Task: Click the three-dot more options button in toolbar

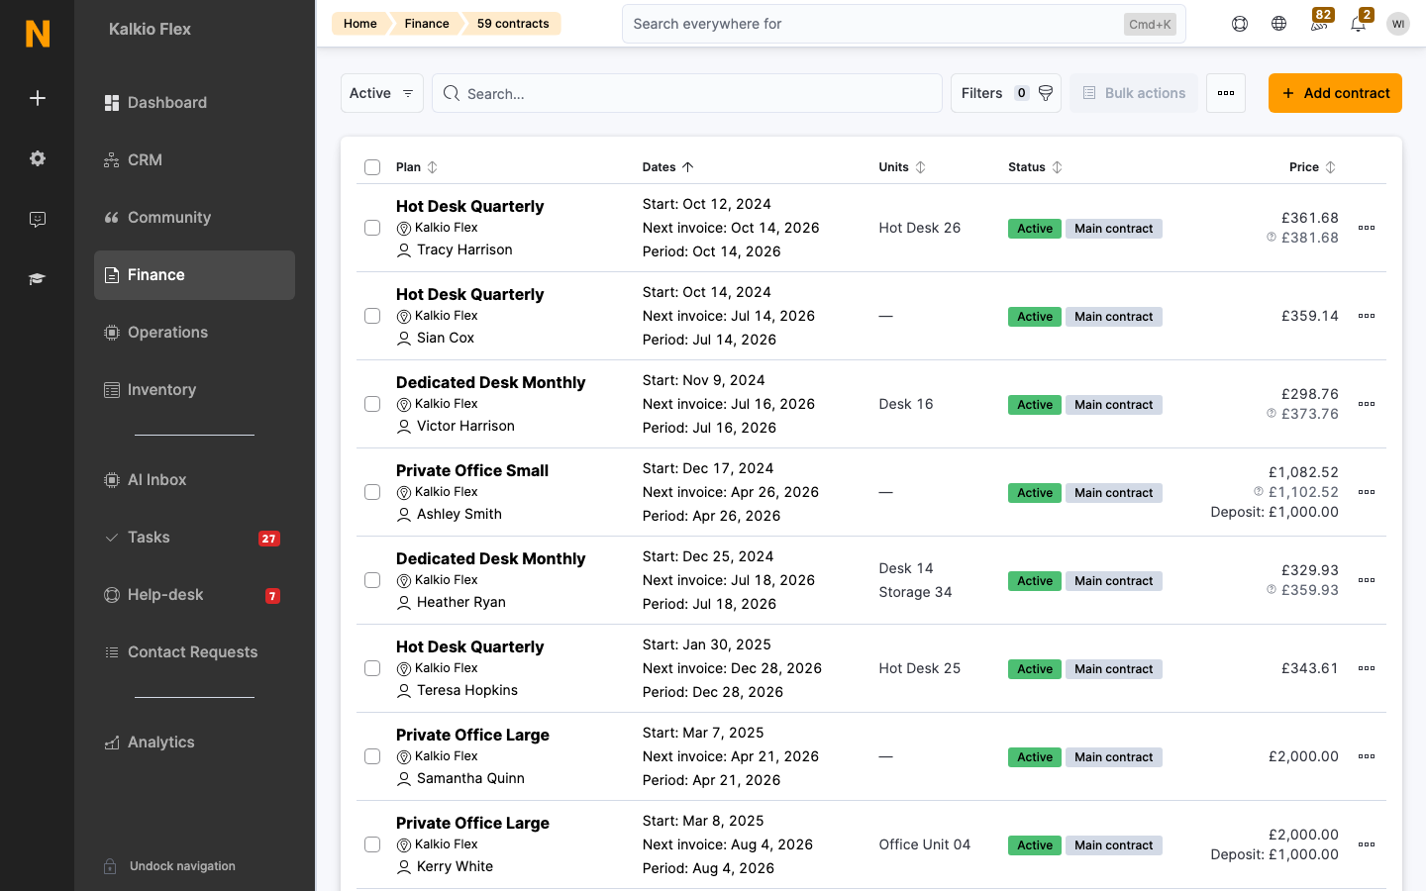Action: pyautogui.click(x=1226, y=93)
